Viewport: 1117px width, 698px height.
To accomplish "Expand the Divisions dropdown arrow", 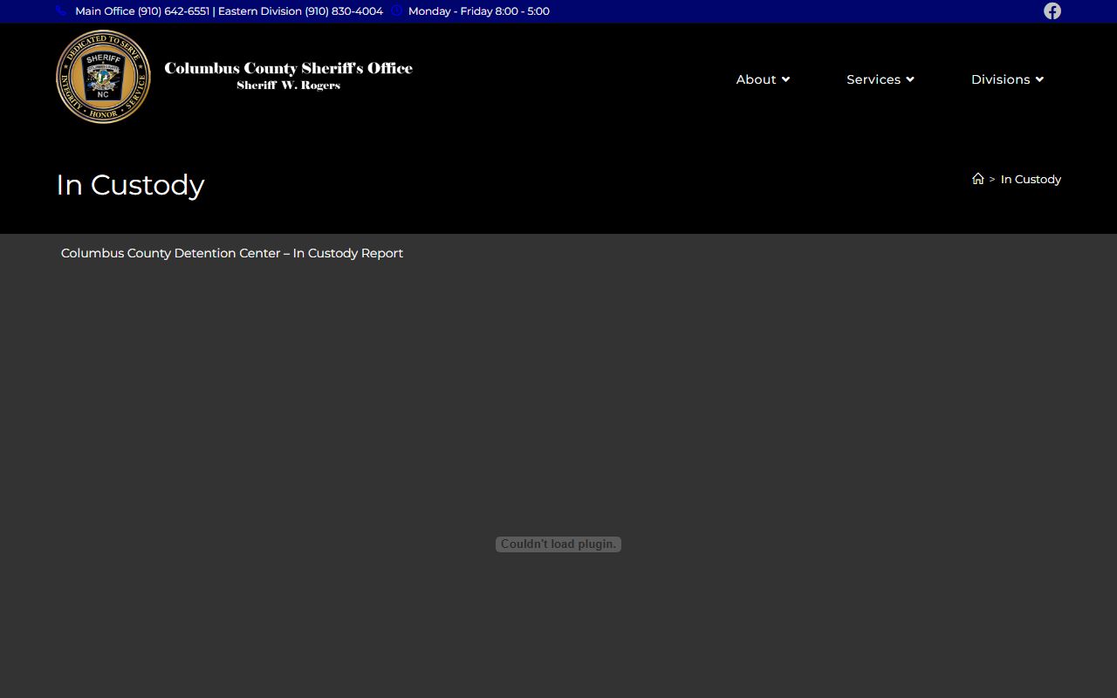I will coord(1039,79).
